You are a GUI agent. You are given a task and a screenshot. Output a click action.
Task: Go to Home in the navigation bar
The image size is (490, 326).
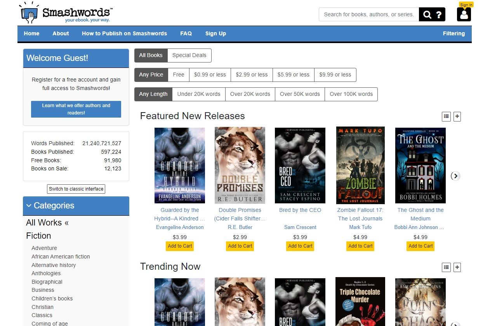point(31,33)
